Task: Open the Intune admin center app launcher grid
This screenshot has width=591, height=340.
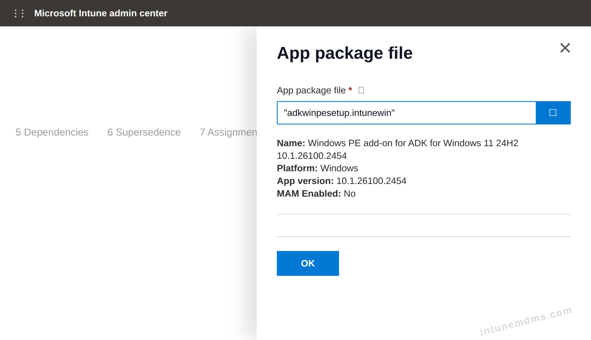Action: [x=19, y=13]
